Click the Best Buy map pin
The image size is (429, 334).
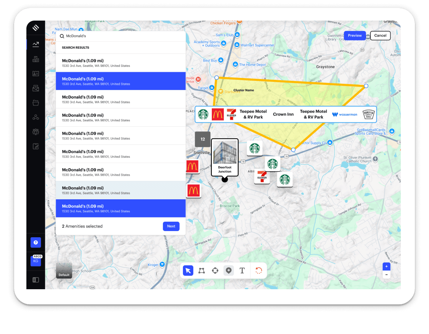(x=221, y=60)
